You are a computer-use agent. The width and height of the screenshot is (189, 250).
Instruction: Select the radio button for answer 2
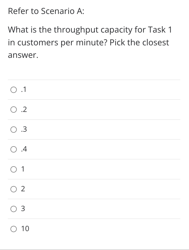pyautogui.click(x=13, y=189)
